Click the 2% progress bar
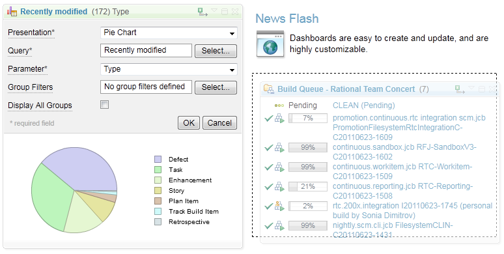504x254 pixels. [x=308, y=206]
